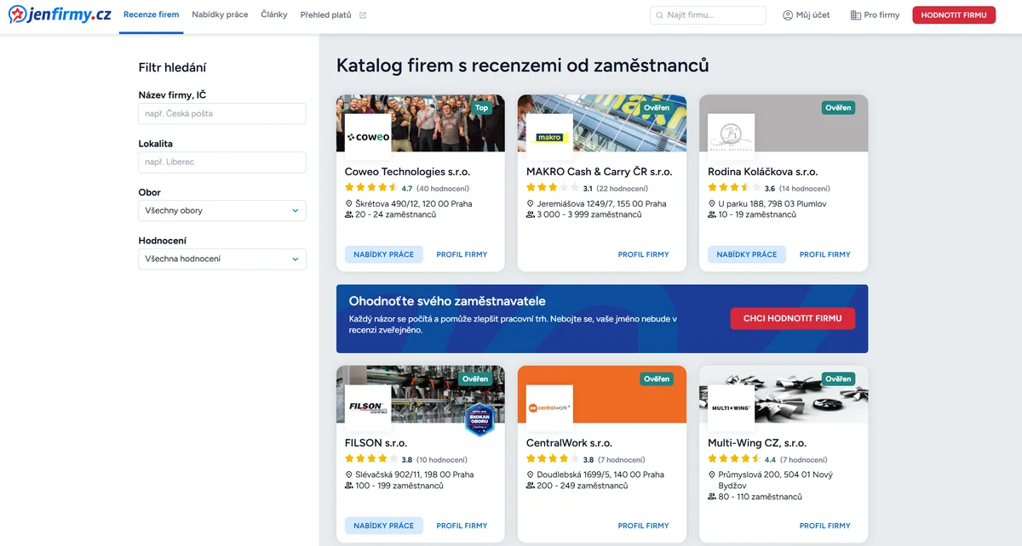Click the Ověřen badge on Multi-Wing card
The image size is (1022, 546).
(838, 379)
